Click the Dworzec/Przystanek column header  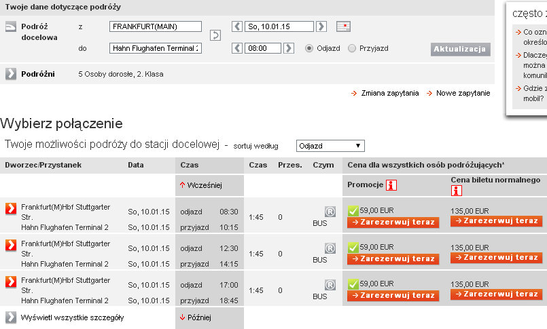43,165
